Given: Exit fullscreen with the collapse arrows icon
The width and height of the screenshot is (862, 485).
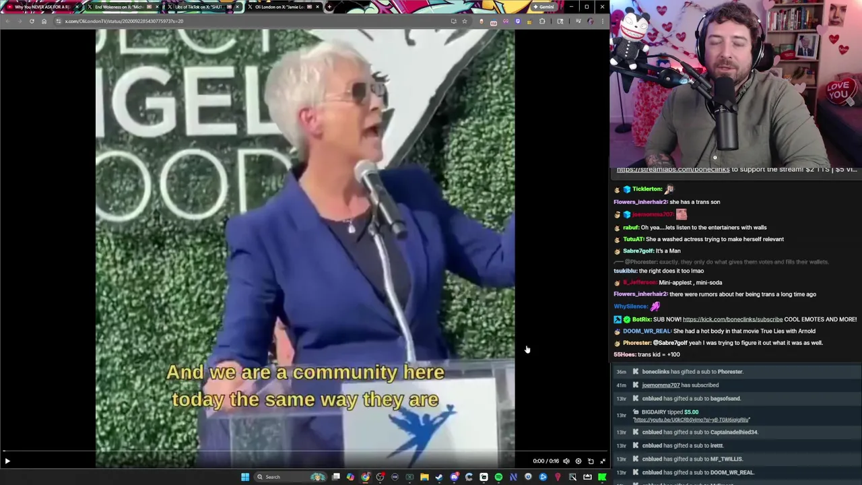Looking at the screenshot, I should (x=603, y=461).
